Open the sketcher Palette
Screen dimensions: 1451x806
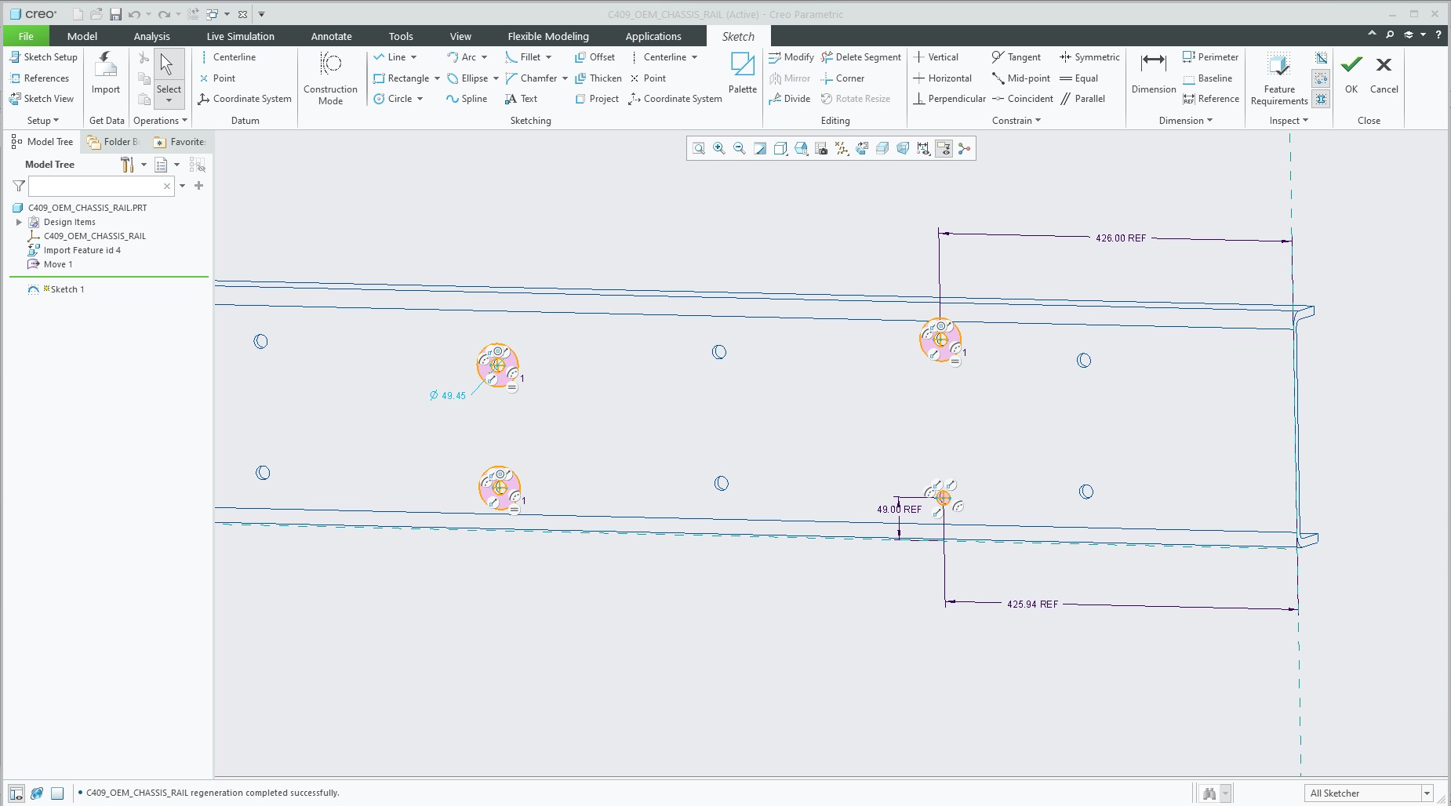click(741, 74)
